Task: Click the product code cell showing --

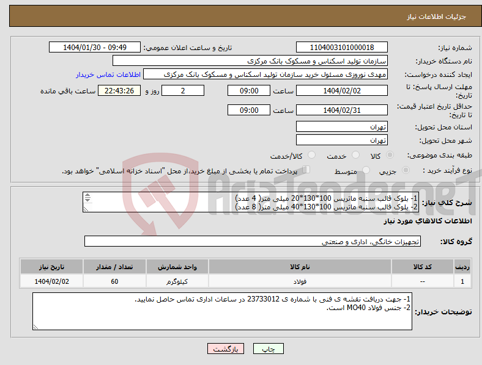Action: [x=423, y=281]
